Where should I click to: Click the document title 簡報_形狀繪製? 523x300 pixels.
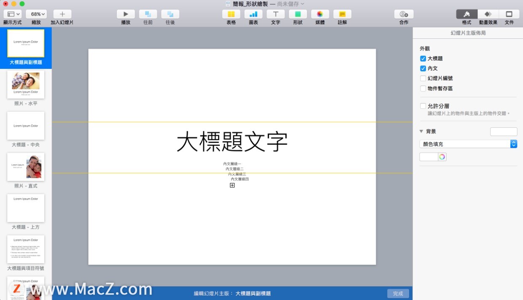point(250,4)
